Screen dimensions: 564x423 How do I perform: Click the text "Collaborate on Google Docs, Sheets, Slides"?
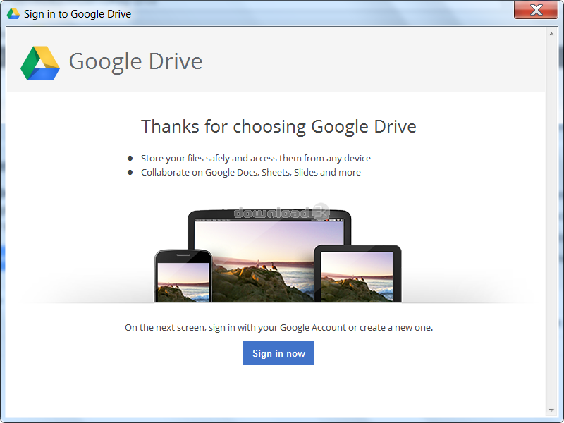point(229,173)
